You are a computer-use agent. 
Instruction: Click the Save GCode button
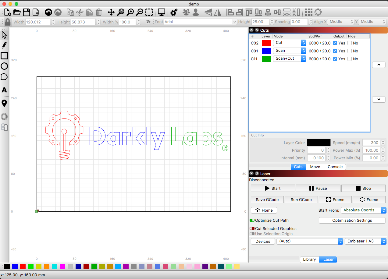(267, 200)
